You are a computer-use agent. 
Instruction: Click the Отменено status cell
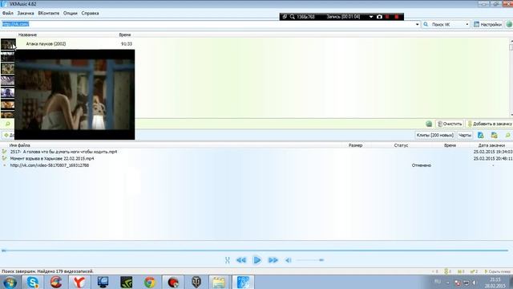click(421, 165)
